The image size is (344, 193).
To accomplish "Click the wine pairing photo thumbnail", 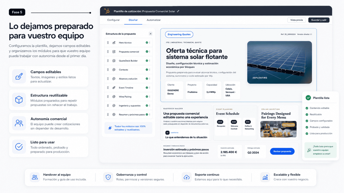I will pos(278,129).
